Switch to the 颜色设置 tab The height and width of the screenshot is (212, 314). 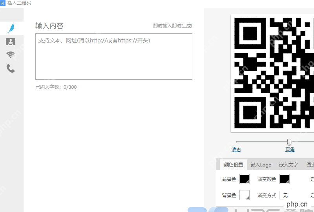coord(234,165)
